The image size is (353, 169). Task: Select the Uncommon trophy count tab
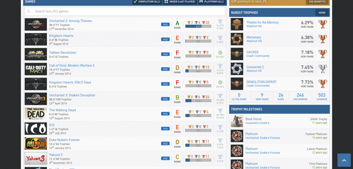pyautogui.click(x=300, y=97)
